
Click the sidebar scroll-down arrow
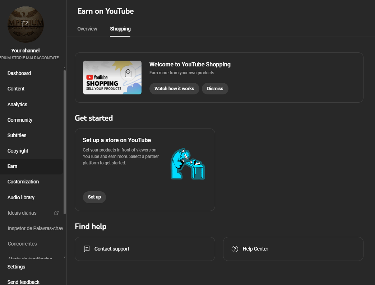pyautogui.click(x=65, y=257)
